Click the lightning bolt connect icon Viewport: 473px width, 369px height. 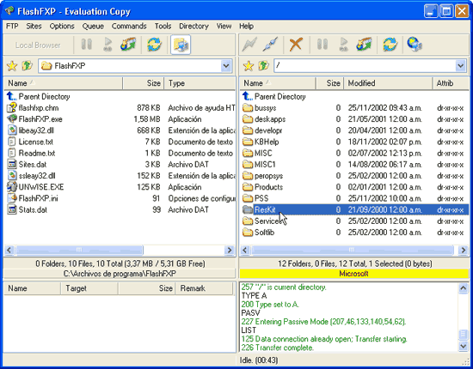click(x=249, y=45)
